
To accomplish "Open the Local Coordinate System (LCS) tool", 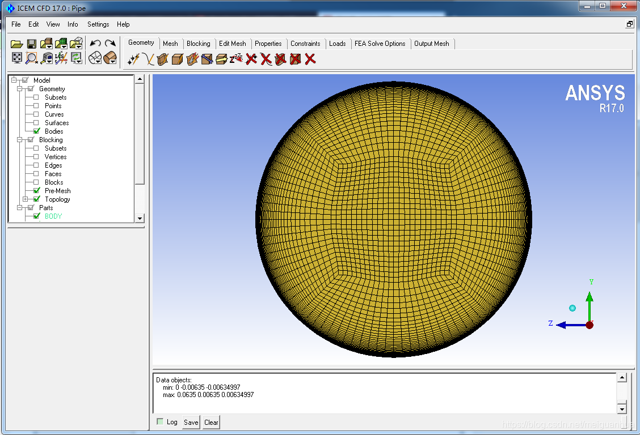I will [x=61, y=58].
